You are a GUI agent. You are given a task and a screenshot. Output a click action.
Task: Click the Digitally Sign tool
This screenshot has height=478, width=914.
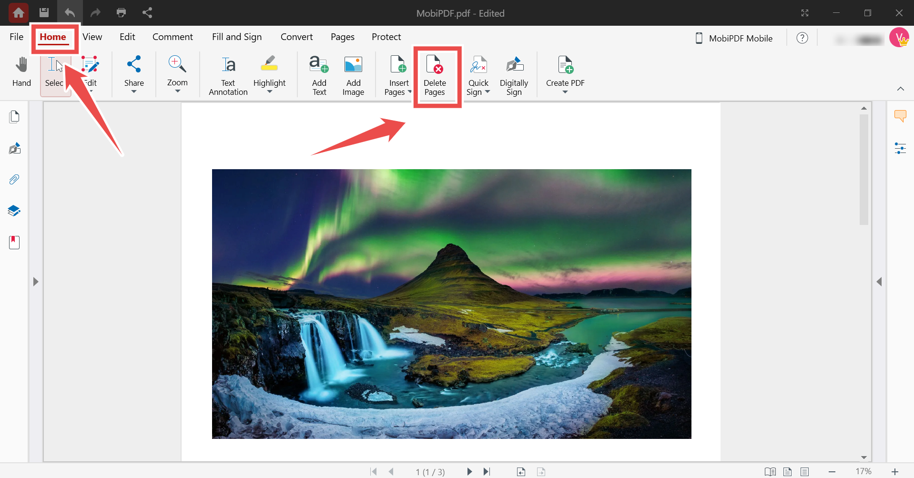coord(514,75)
